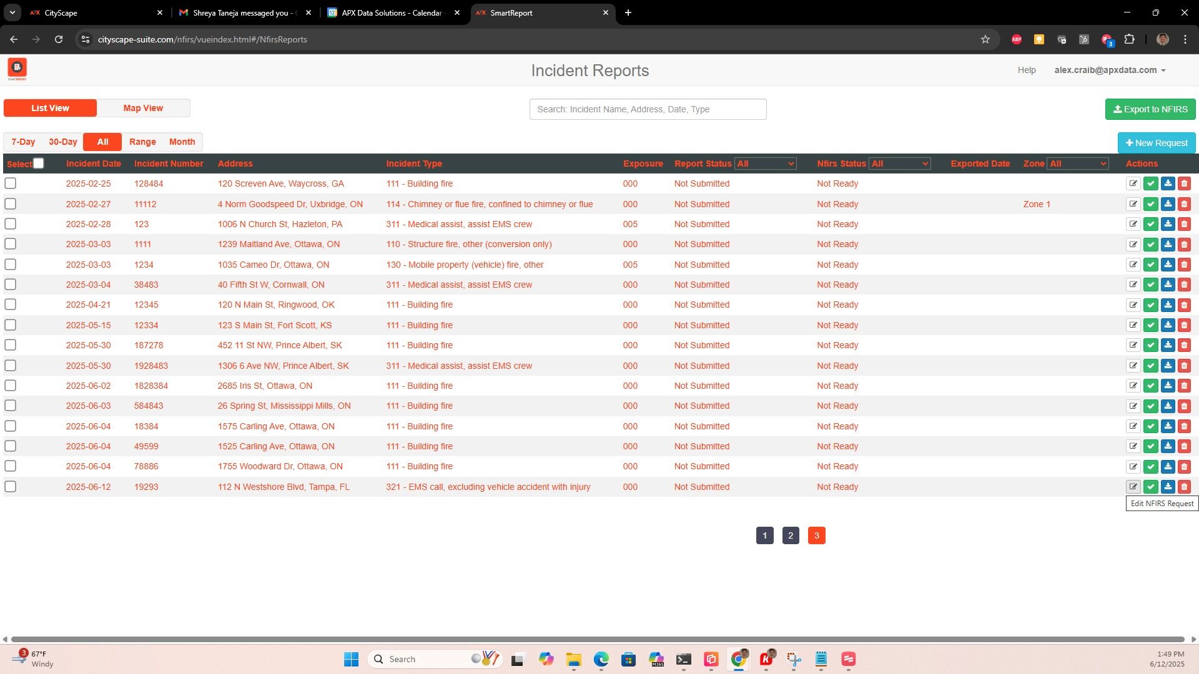The height and width of the screenshot is (674, 1199).
Task: Click the New Request button
Action: pyautogui.click(x=1156, y=142)
